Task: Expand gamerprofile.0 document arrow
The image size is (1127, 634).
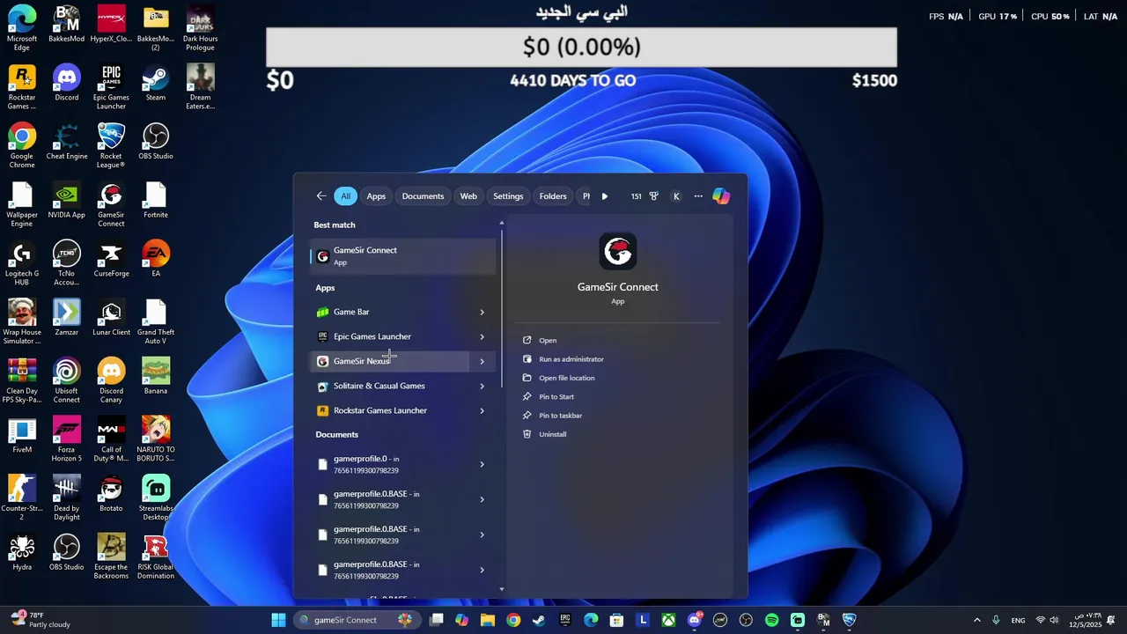Action: point(482,464)
